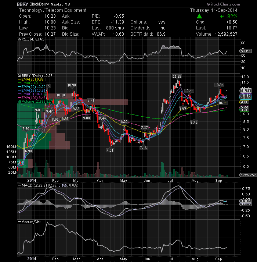Screen dimensions: 257x262
Task: Click the BBRY ticker symbol in the header
Action: pyautogui.click(x=22, y=4)
